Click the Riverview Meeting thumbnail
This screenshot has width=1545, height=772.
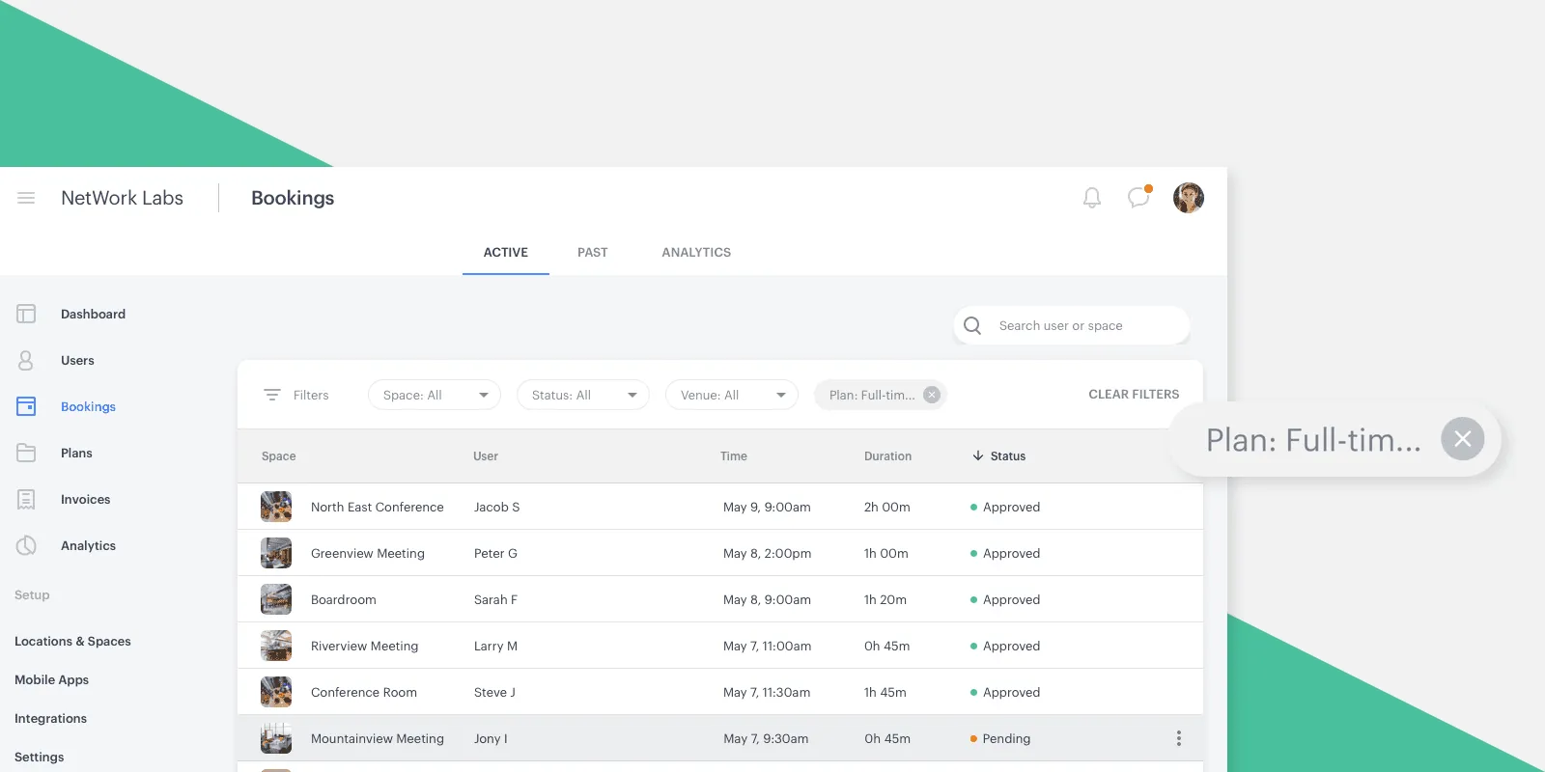276,646
